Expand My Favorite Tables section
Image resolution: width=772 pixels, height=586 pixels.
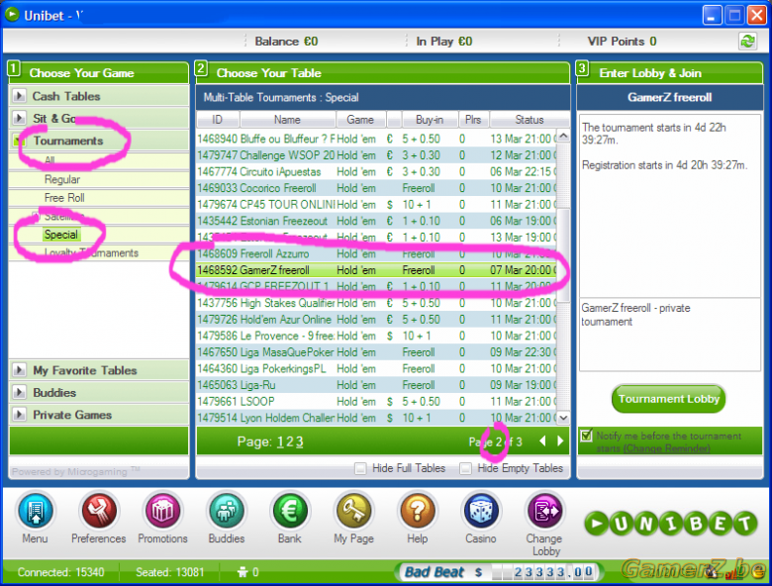pos(20,370)
